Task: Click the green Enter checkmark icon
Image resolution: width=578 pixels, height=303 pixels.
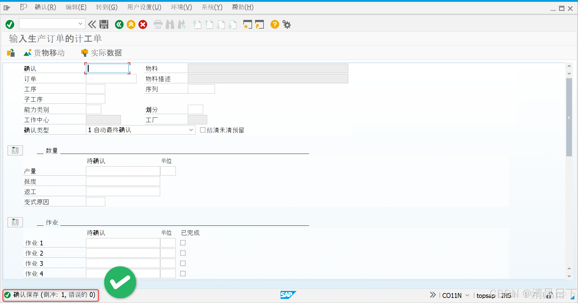Action: tap(9, 24)
